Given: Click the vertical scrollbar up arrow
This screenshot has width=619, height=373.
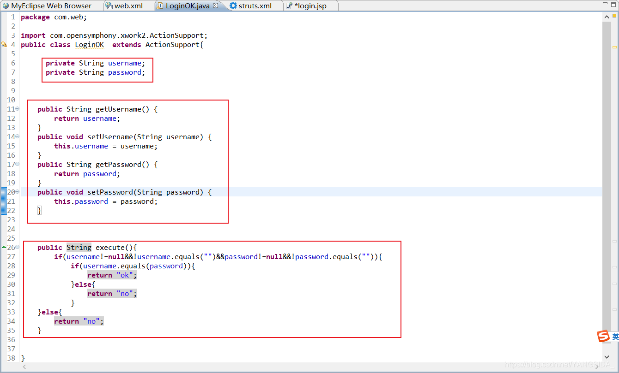Looking at the screenshot, I should pos(607,17).
